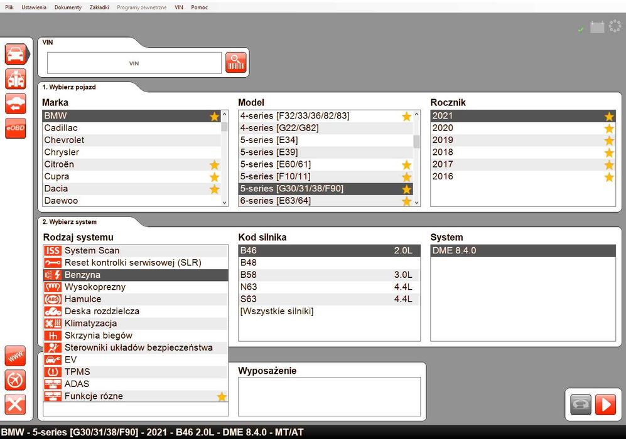Open the VIN menu
Image resolution: width=626 pixels, height=439 pixels.
point(179,7)
